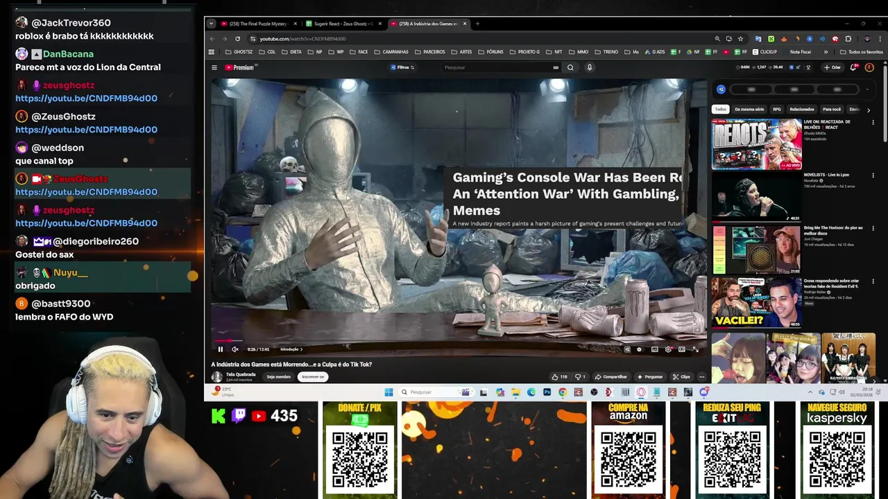Image resolution: width=888 pixels, height=499 pixels.
Task: Open the Cross respondendo Resident Evil video
Action: (x=756, y=302)
